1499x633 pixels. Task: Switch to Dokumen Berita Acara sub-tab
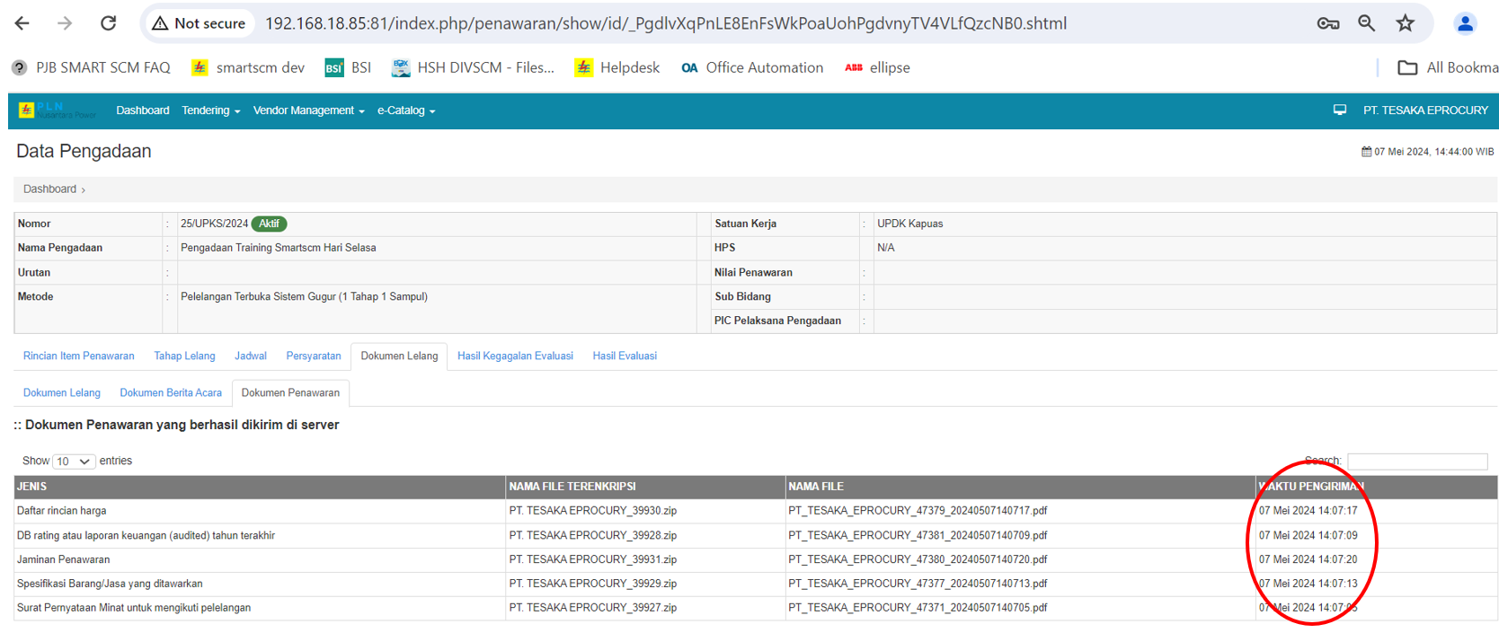click(x=171, y=393)
